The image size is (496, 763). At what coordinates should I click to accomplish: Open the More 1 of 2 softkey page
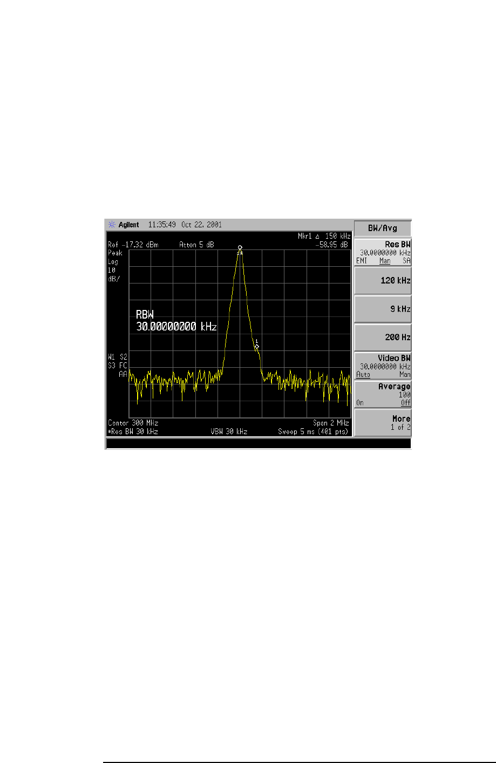383,422
